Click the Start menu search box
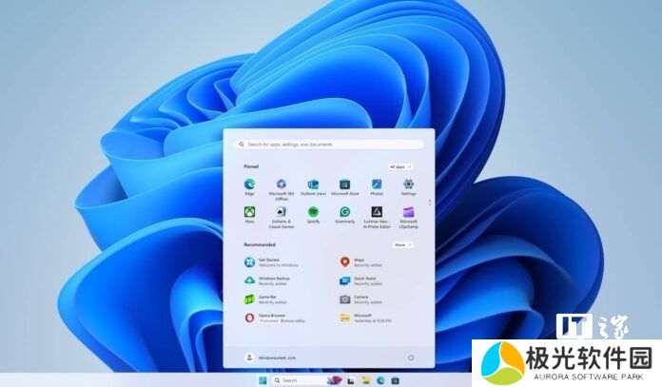The height and width of the screenshot is (387, 662). tap(329, 145)
